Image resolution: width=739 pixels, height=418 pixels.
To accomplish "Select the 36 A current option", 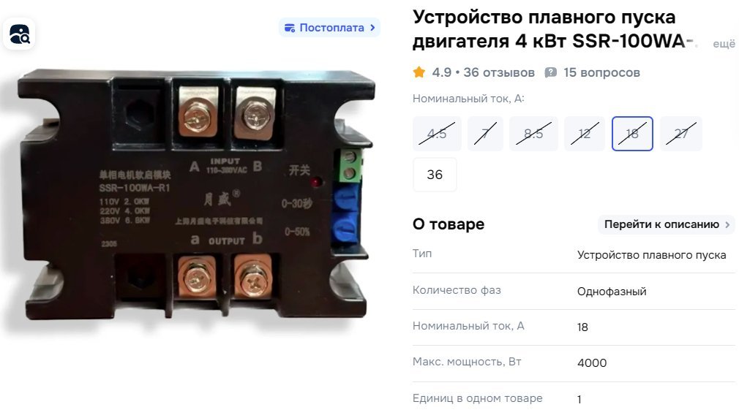I will [x=435, y=175].
